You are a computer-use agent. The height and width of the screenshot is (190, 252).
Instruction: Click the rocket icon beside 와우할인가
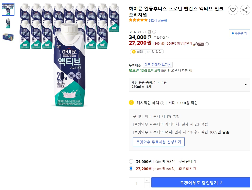click(x=195, y=44)
